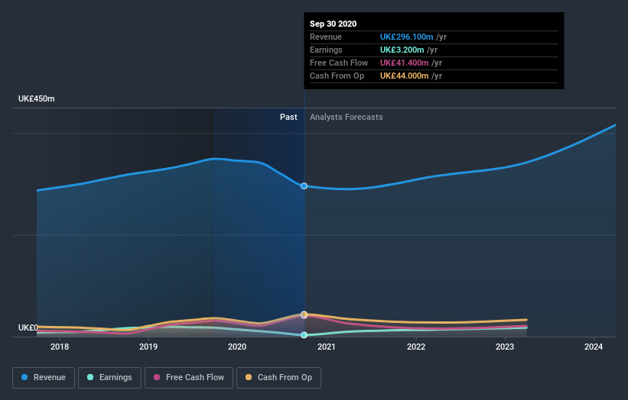This screenshot has width=628, height=400.
Task: Click the Sep 30 2020 tooltip date
Action: pyautogui.click(x=334, y=24)
